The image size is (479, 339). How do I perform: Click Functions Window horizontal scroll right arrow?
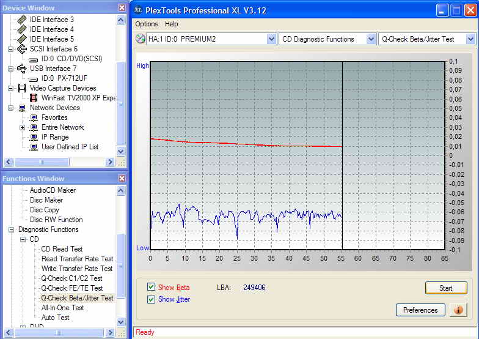point(110,333)
